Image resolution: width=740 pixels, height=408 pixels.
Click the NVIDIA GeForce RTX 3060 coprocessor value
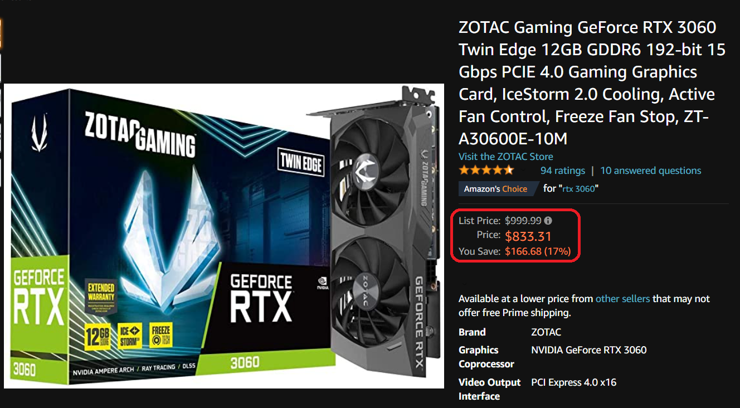[x=589, y=350]
